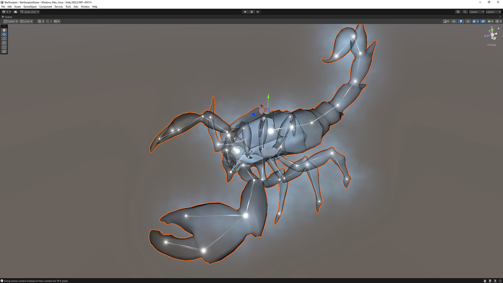Click the activity progress checkmark icon
Image resolution: width=503 pixels, height=283 pixels.
pos(500,280)
